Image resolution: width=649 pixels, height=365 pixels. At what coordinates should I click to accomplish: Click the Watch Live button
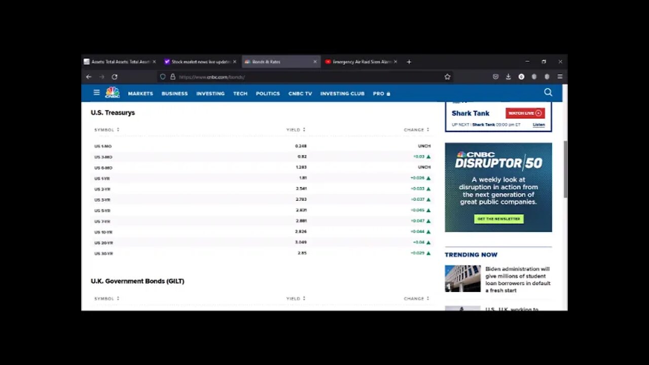click(525, 113)
